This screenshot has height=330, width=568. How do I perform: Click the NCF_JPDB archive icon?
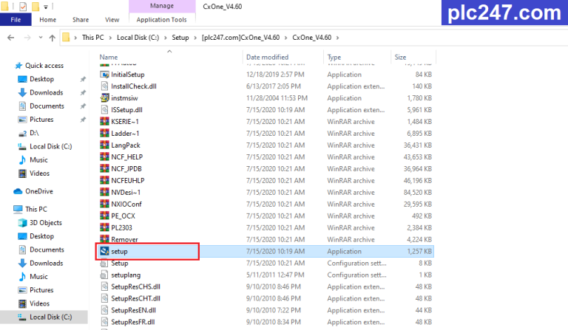(104, 169)
